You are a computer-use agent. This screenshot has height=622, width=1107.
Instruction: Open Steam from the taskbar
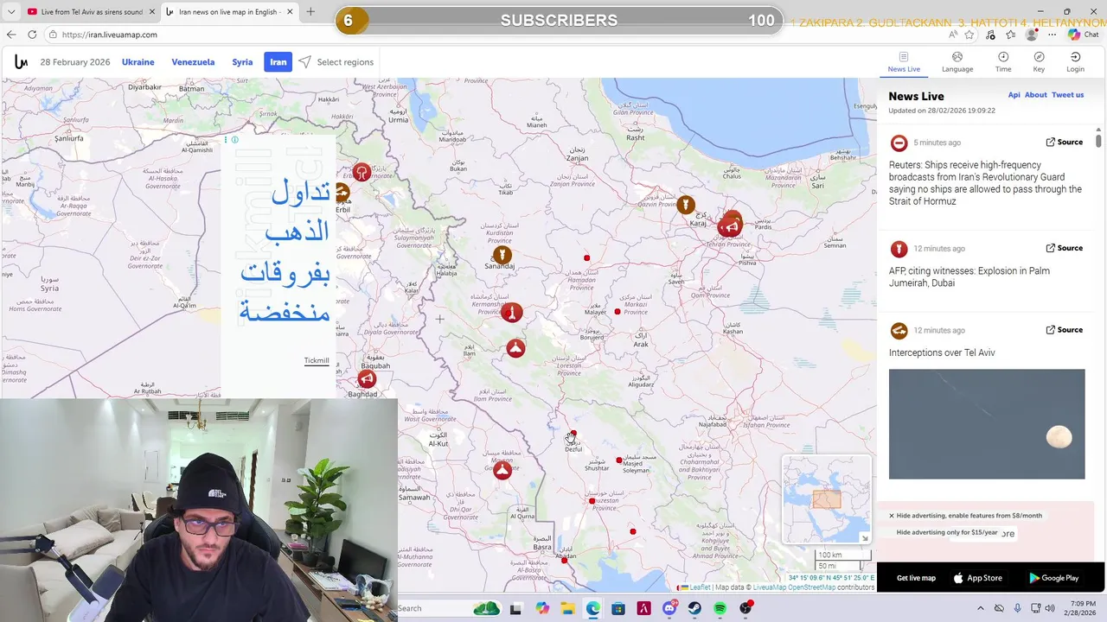click(694, 608)
